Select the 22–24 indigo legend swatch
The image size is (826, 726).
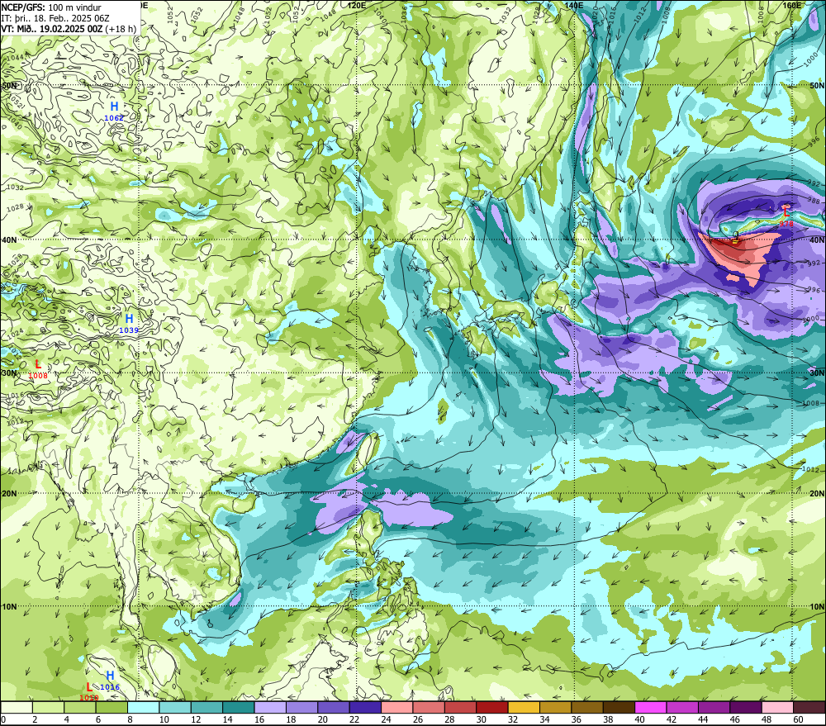pos(365,707)
